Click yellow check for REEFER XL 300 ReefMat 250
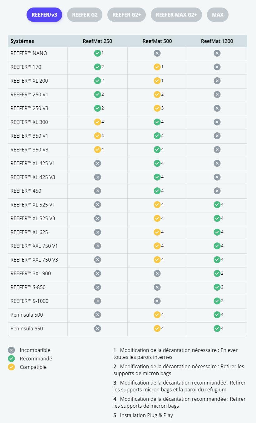 [97, 122]
